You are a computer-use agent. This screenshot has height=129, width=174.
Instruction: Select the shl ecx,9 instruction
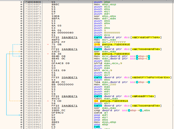(103, 70)
